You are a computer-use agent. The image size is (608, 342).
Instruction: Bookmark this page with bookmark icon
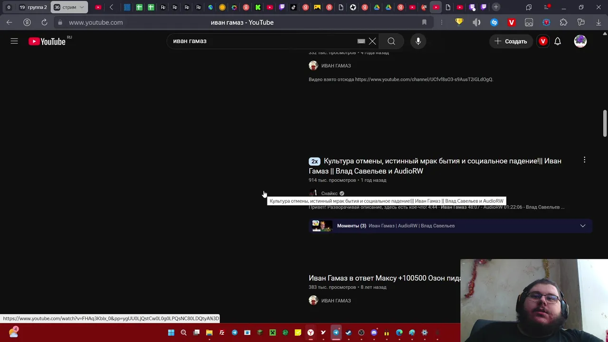point(424,22)
